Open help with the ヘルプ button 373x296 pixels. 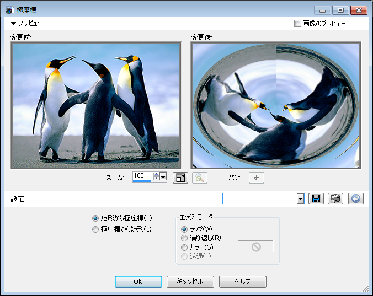pyautogui.click(x=242, y=282)
